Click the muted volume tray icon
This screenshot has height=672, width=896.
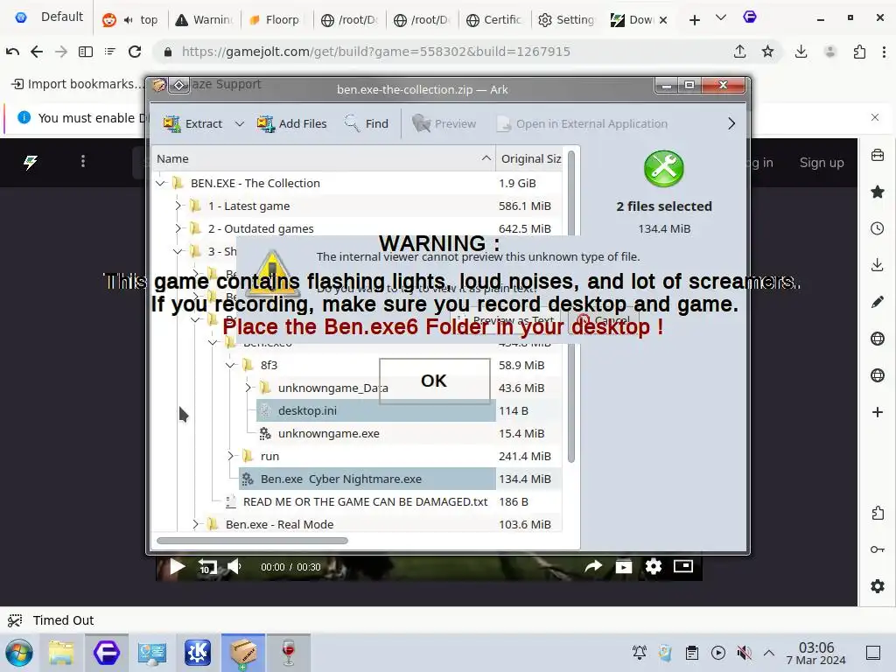point(744,653)
